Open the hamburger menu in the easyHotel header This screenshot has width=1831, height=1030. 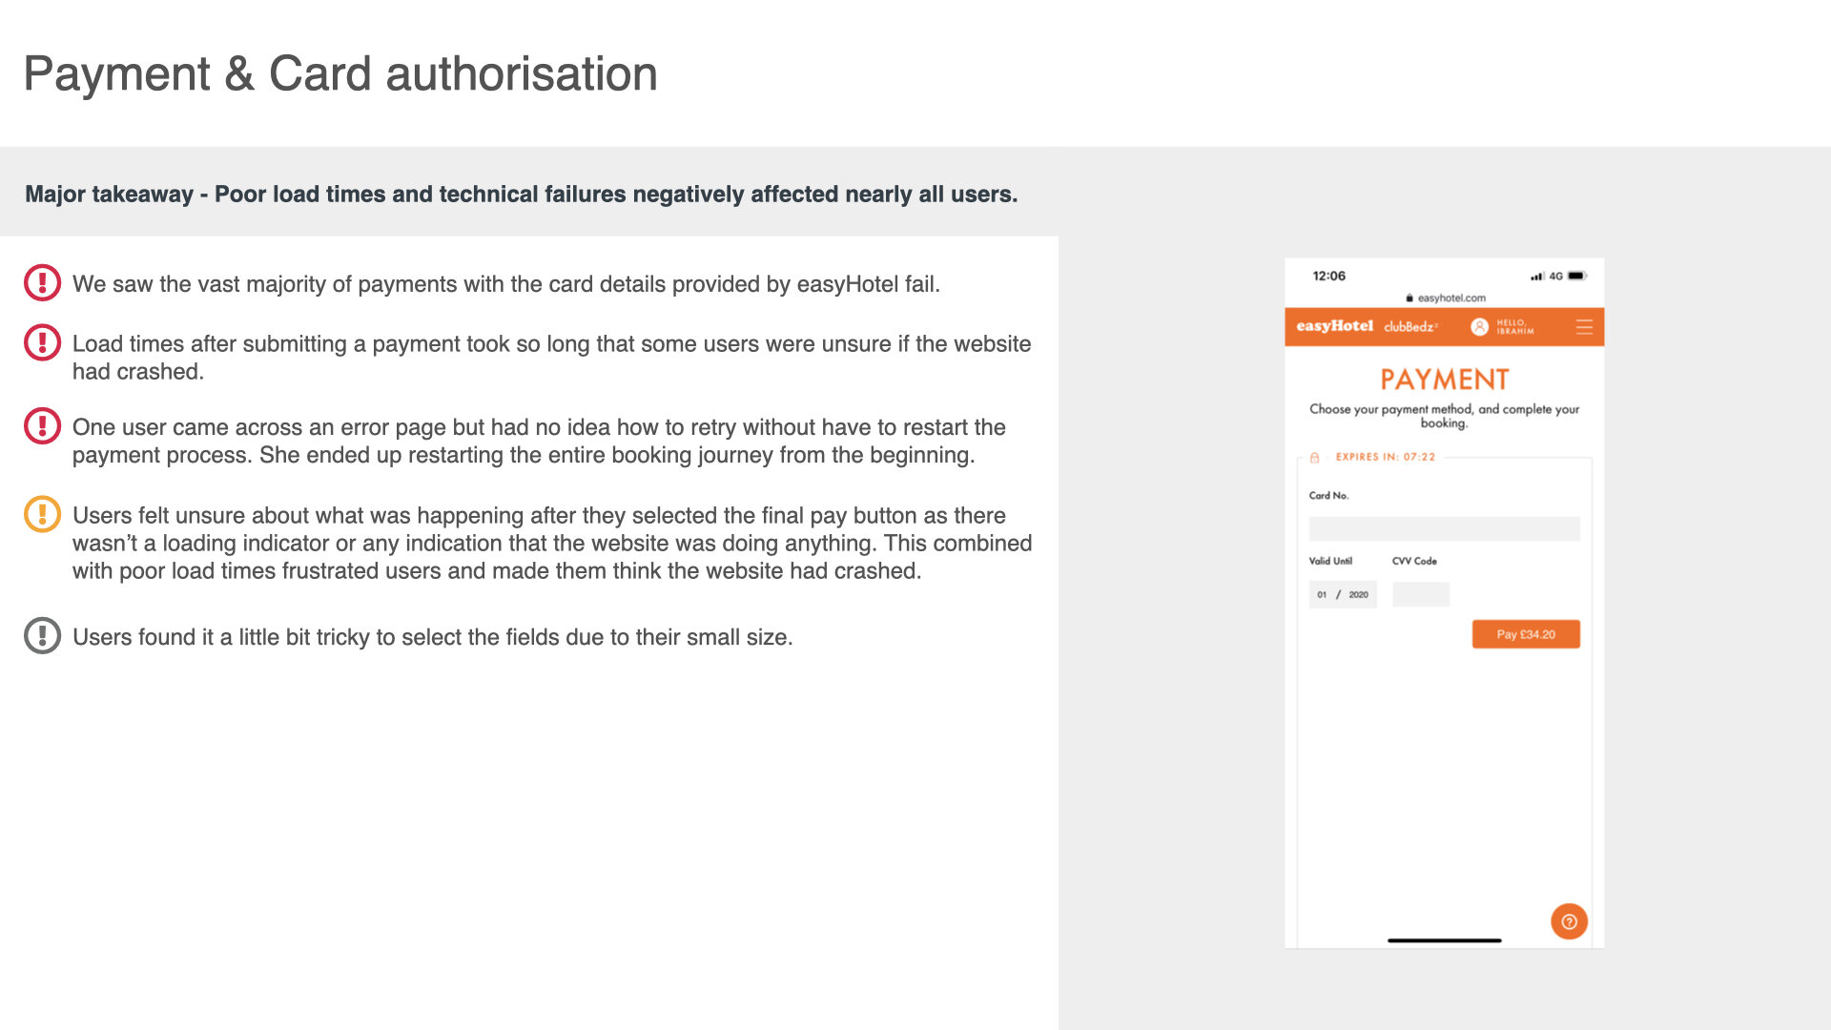pos(1584,327)
